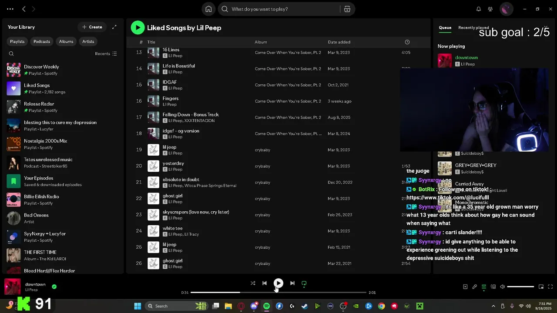
Task: Open Discord in the Windows taskbar
Action: tap(254, 306)
